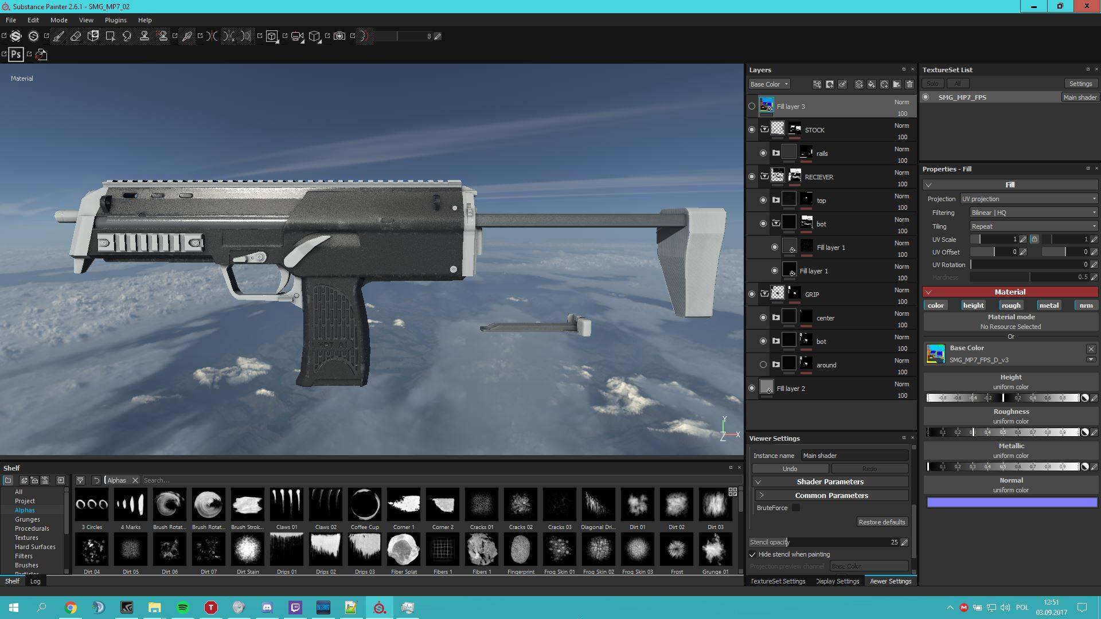The height and width of the screenshot is (619, 1101).
Task: Toggle visibility of the rails layer
Action: [763, 153]
